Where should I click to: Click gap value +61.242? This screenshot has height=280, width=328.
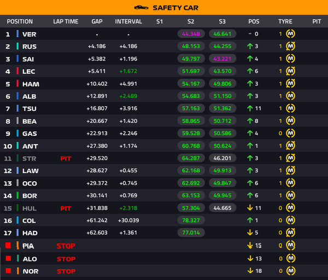coord(97,221)
